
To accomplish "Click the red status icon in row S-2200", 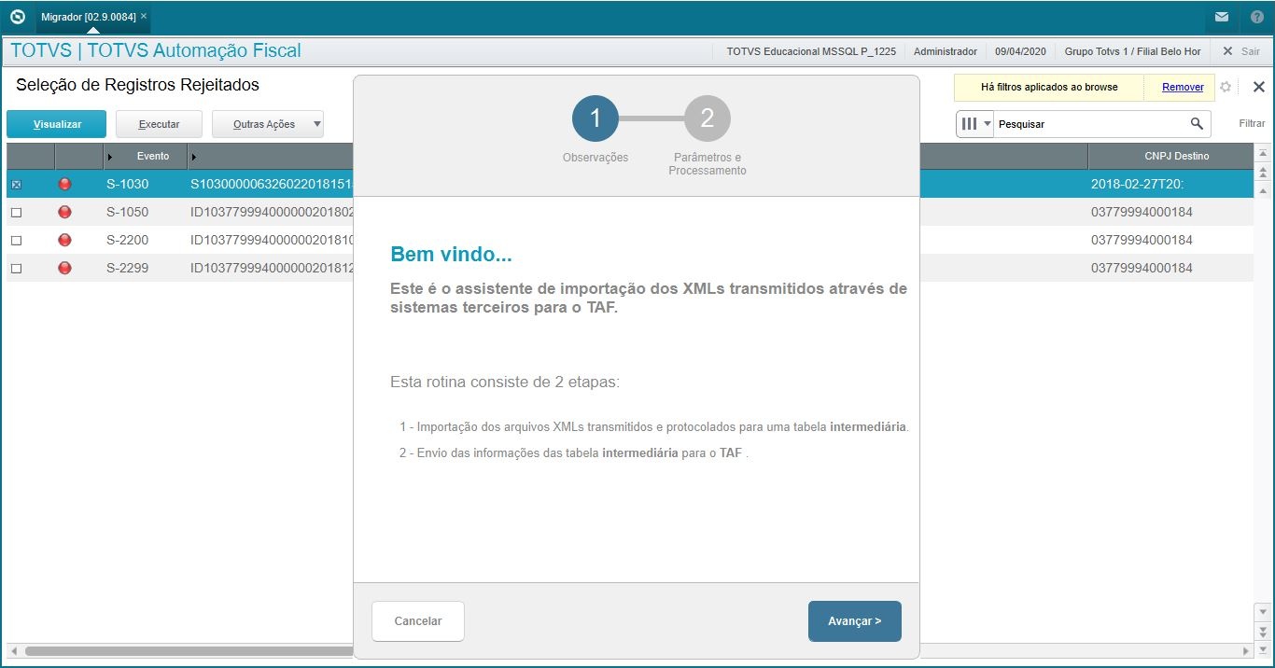I will click(64, 240).
